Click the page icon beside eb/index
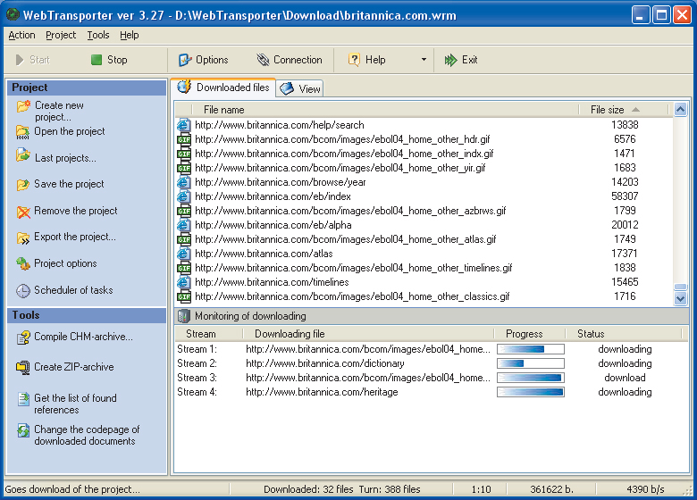This screenshot has height=500, width=697. point(183,196)
